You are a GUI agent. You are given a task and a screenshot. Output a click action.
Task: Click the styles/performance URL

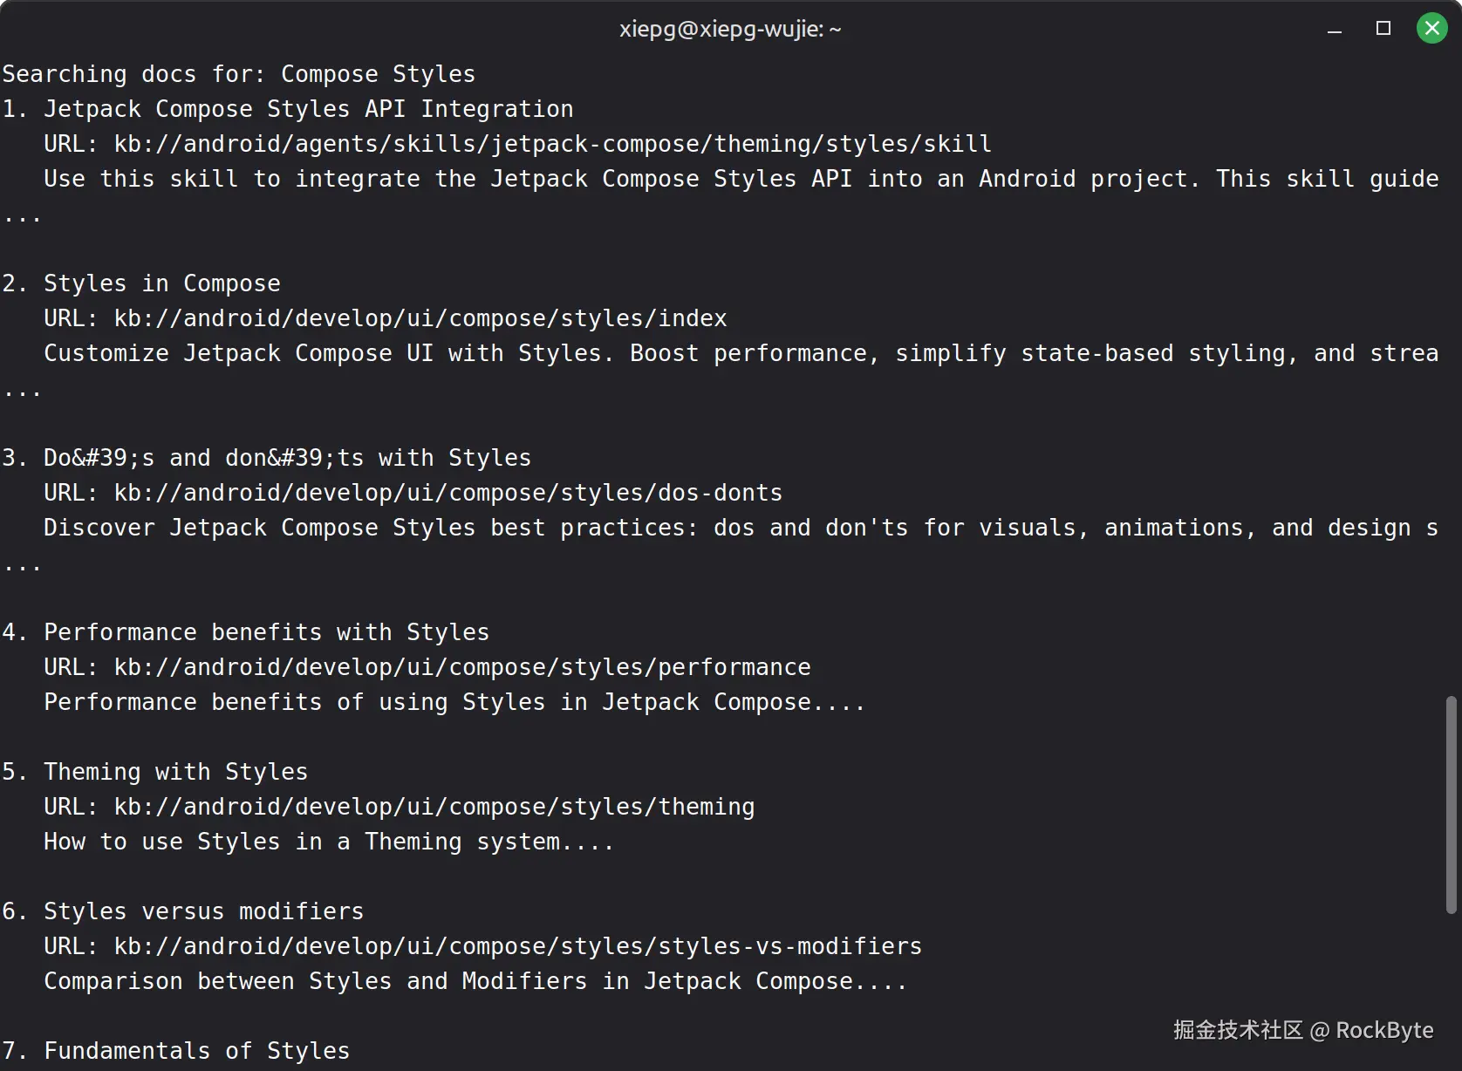coord(462,667)
